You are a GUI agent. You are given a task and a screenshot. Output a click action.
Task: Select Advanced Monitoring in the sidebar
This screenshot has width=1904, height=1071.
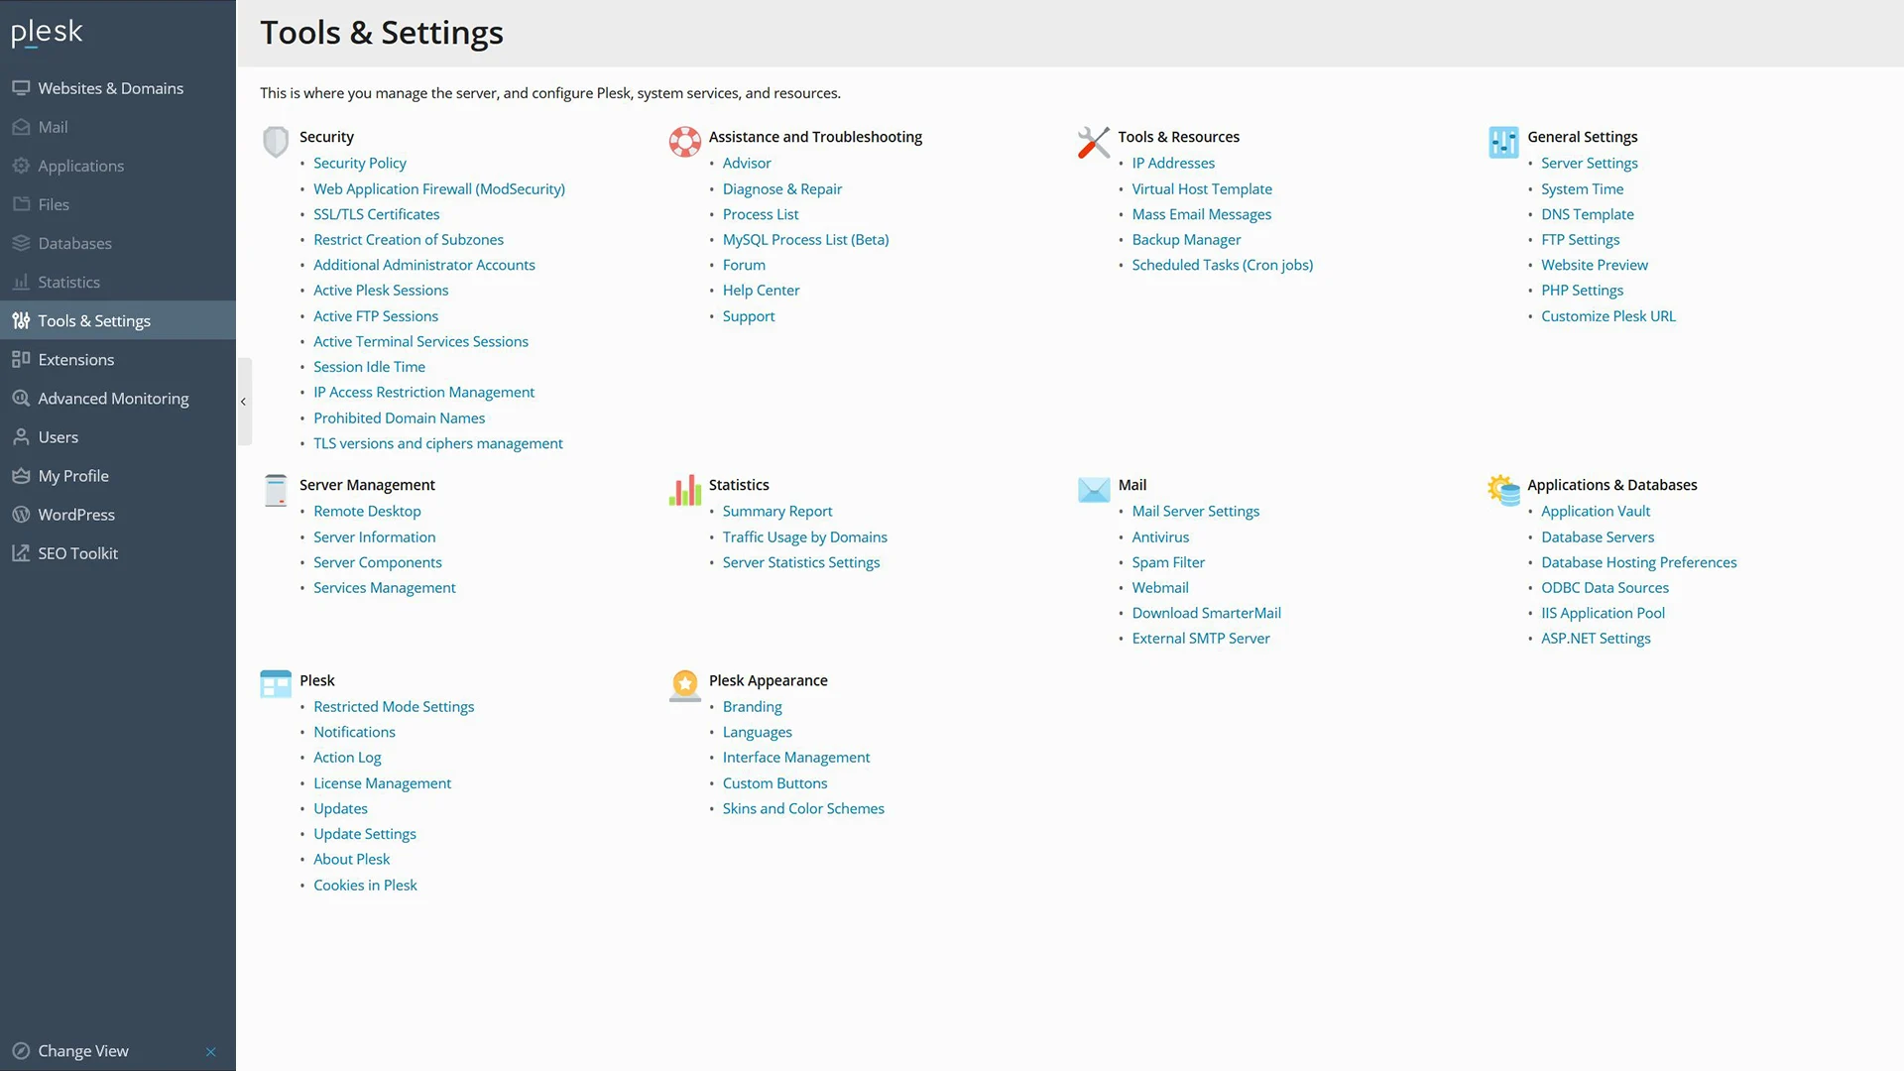[x=118, y=398]
